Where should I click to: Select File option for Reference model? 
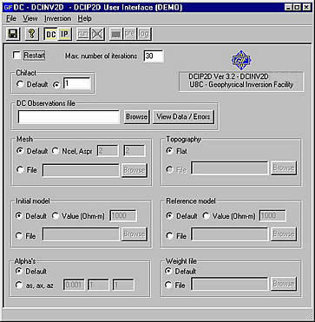tap(169, 236)
